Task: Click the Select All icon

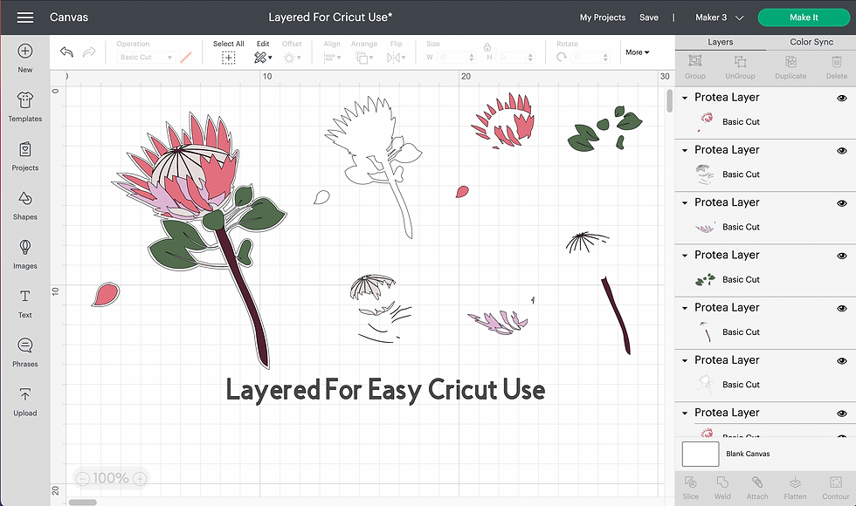Action: [228, 58]
